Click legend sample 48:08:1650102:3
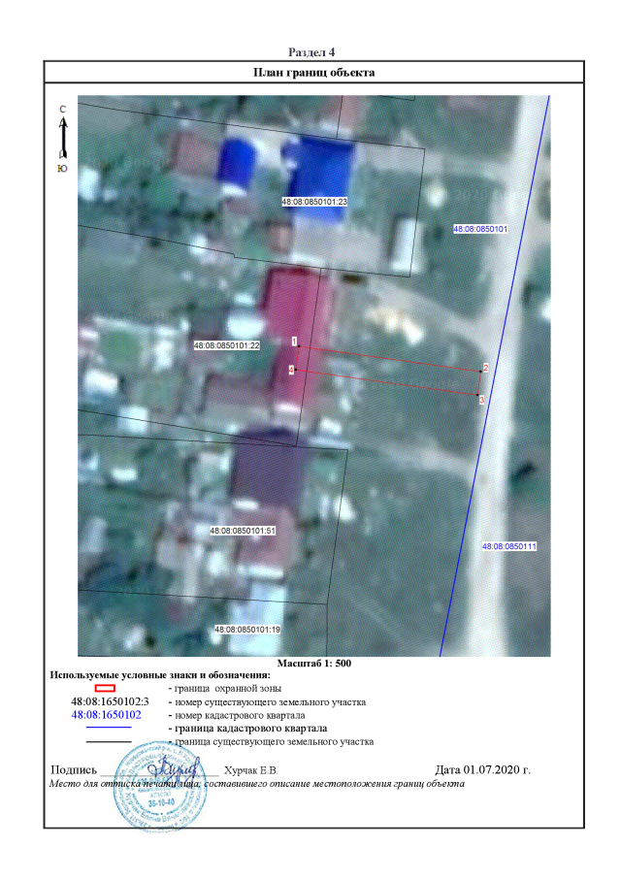The image size is (621, 878). pyautogui.click(x=111, y=701)
